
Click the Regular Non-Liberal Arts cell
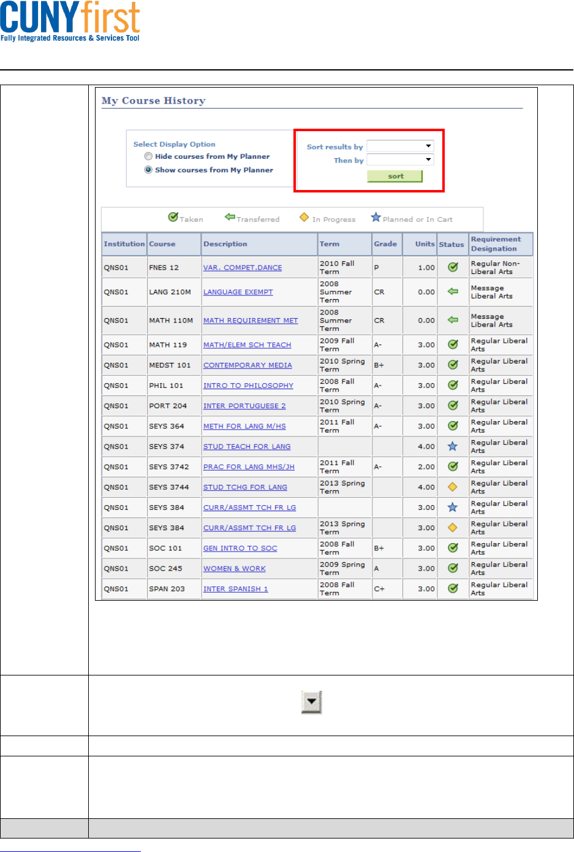pos(501,267)
